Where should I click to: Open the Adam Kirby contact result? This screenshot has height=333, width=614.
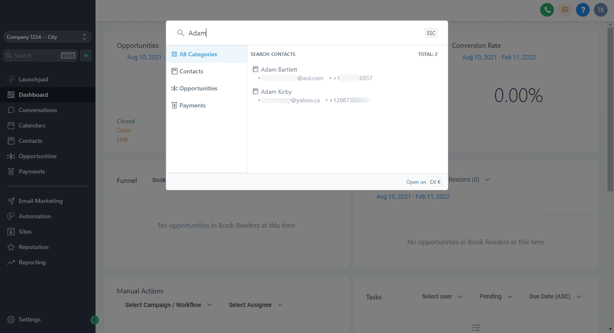pos(276,92)
